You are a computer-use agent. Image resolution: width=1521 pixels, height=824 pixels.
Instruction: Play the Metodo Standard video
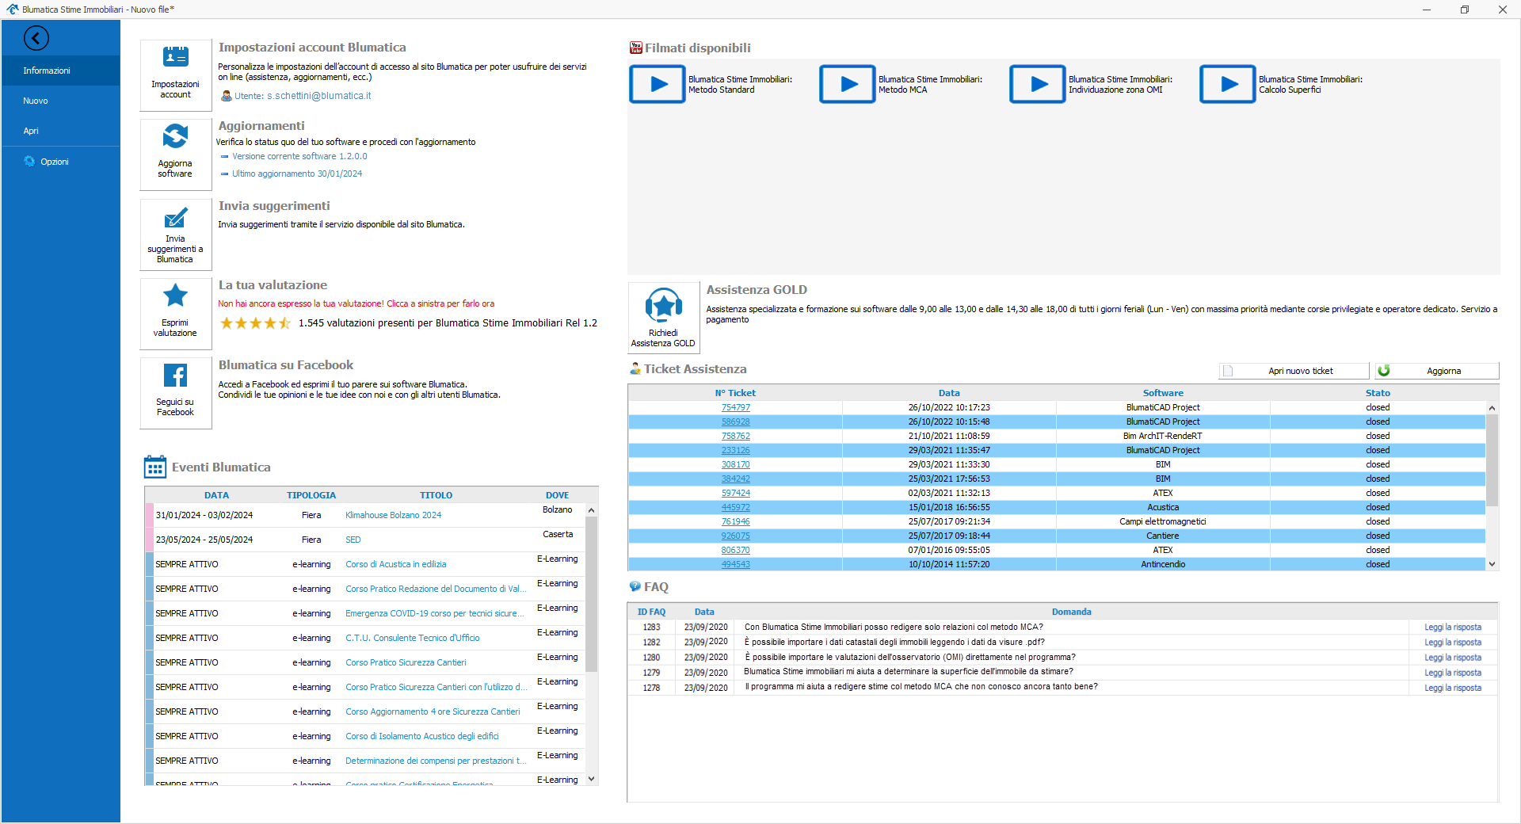tap(657, 84)
